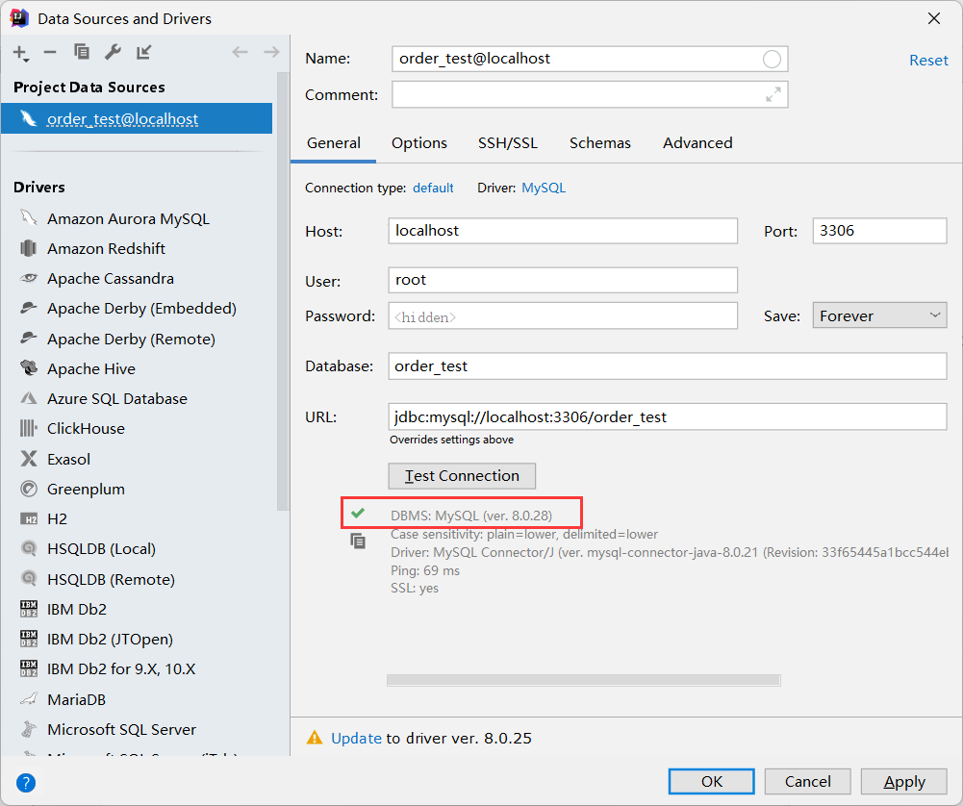This screenshot has height=806, width=963.
Task: Open the Advanced tab
Action: pos(697,143)
